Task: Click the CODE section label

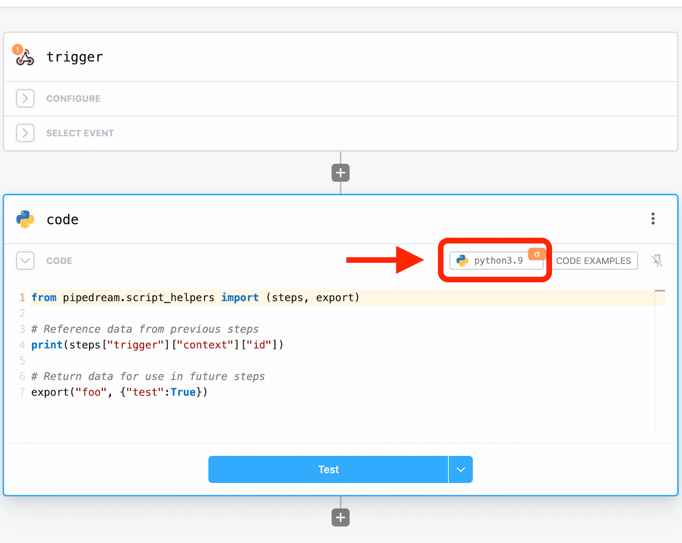Action: coord(59,261)
